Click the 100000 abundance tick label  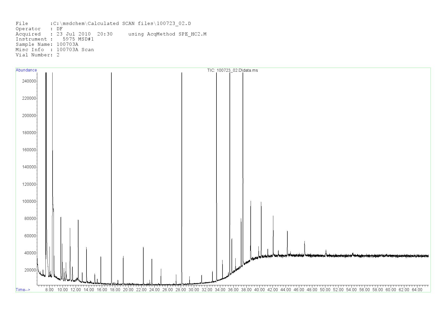[x=29, y=202]
